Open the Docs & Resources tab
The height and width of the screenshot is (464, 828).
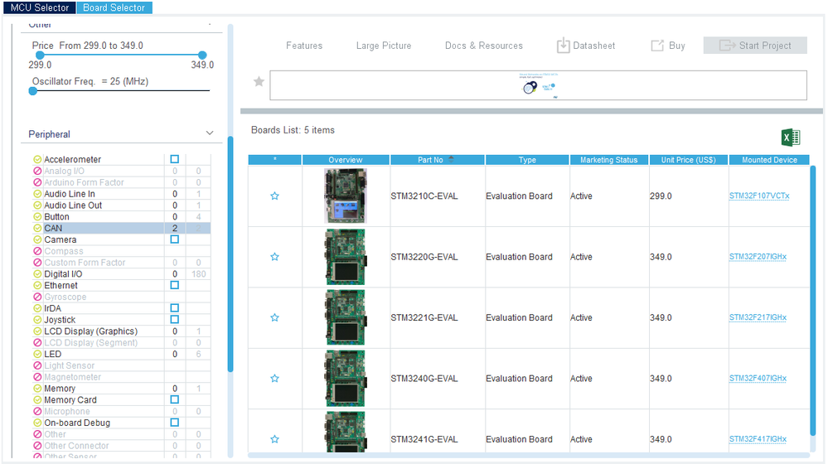tap(484, 46)
